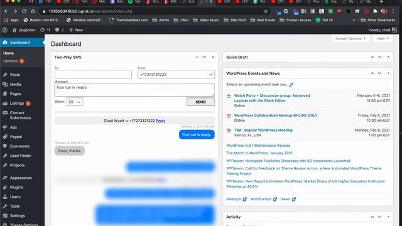This screenshot has width=402, height=226.
Task: Open the Real Estate bookmarks folder
Action: click(263, 20)
